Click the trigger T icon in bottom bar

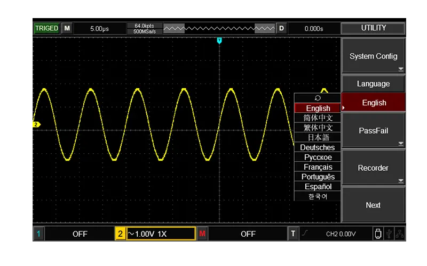[x=293, y=234]
